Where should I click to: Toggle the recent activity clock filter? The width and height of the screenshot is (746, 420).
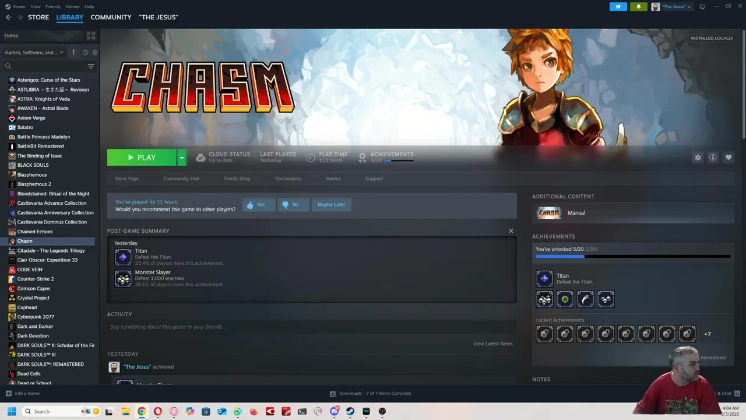[x=85, y=52]
